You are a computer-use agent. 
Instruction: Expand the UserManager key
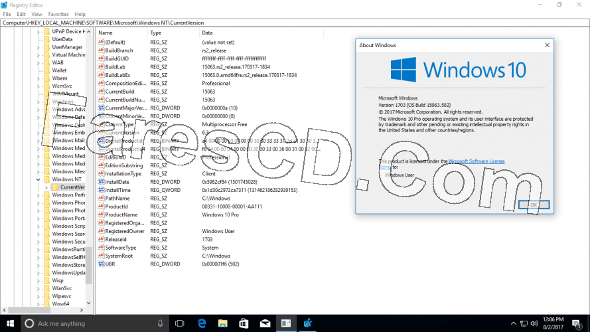[38, 47]
